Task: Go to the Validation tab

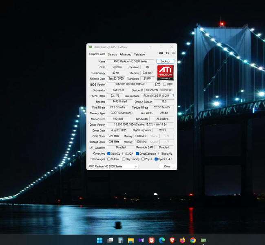Action: (x=139, y=54)
